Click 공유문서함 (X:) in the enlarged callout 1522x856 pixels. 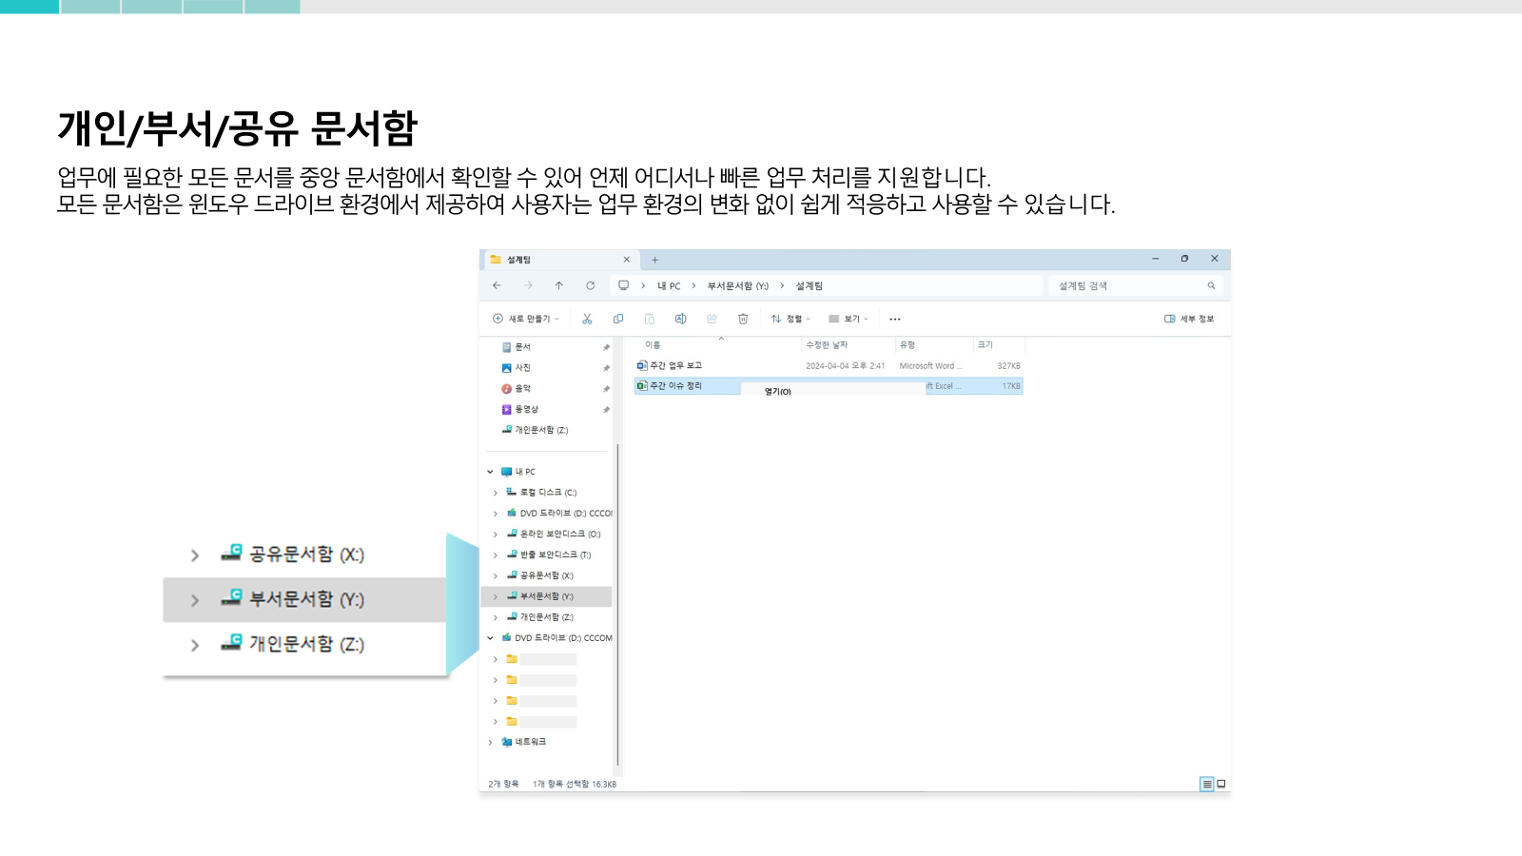click(x=306, y=554)
